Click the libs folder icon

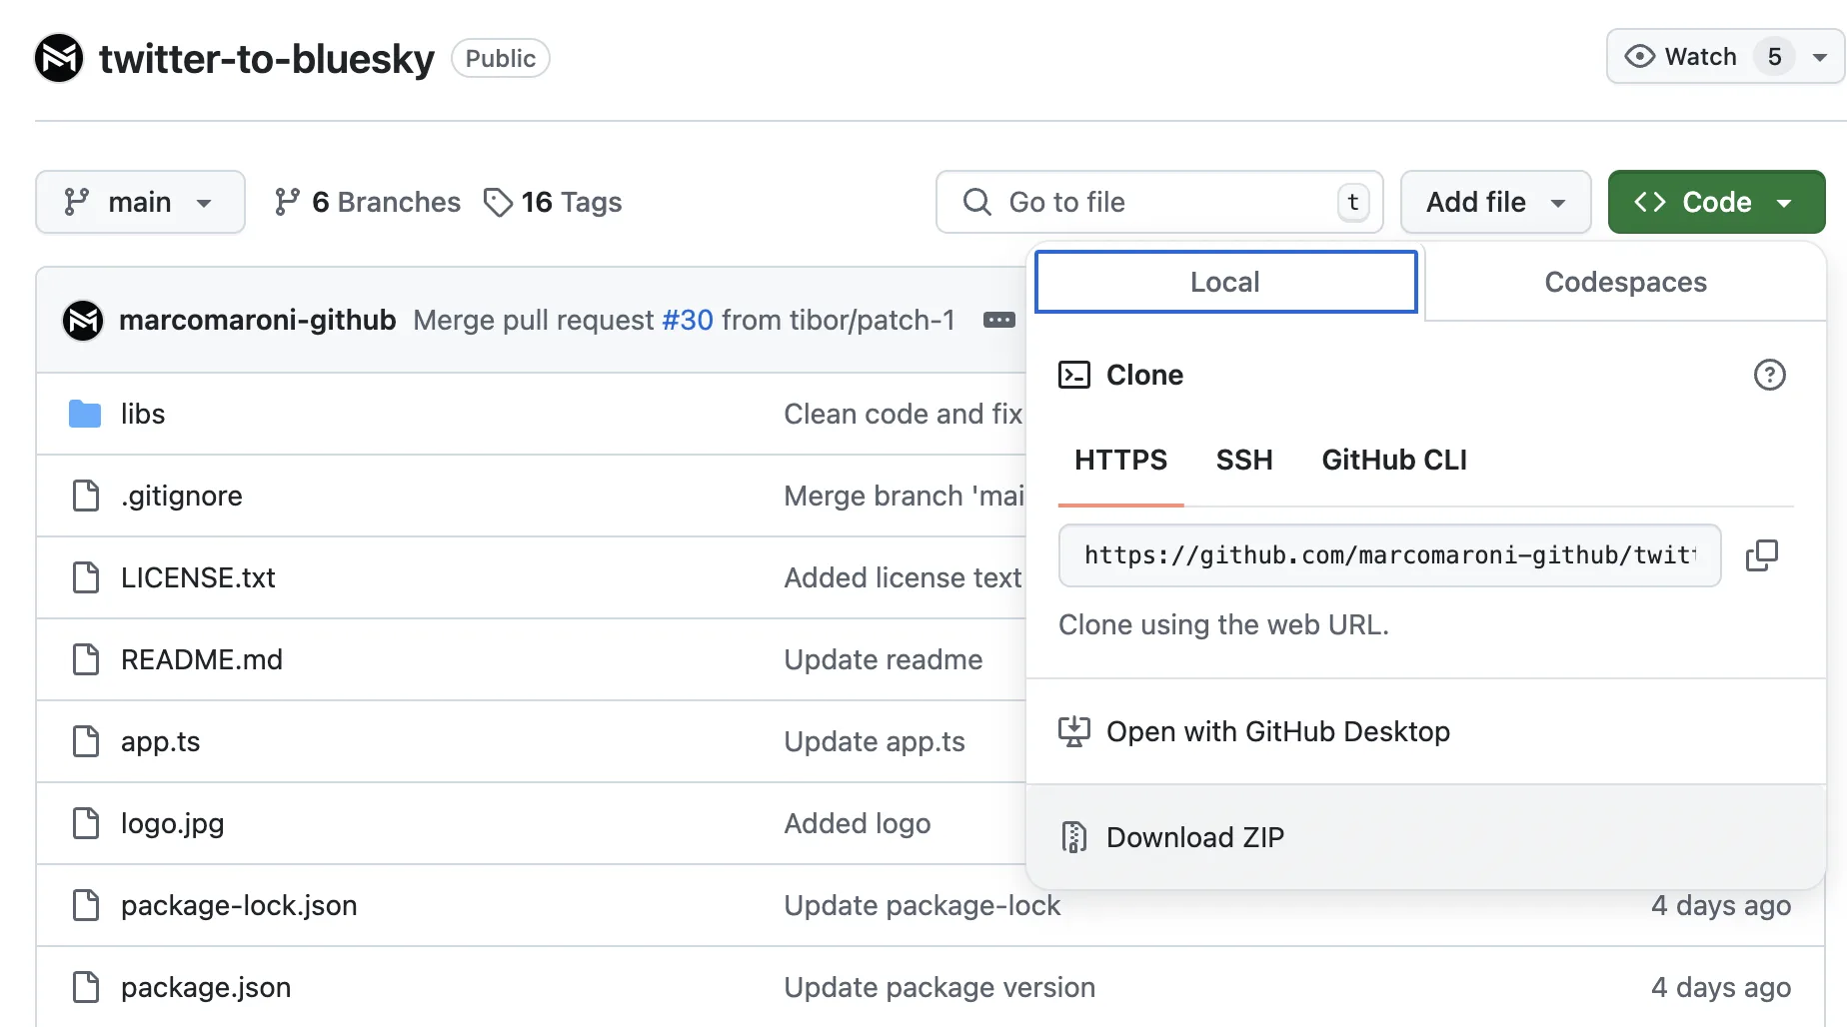click(x=85, y=414)
